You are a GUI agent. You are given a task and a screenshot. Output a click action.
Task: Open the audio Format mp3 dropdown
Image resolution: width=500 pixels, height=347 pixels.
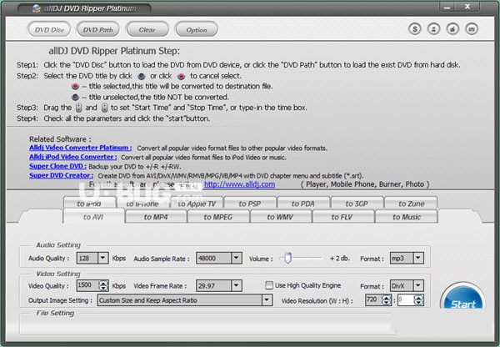point(418,258)
